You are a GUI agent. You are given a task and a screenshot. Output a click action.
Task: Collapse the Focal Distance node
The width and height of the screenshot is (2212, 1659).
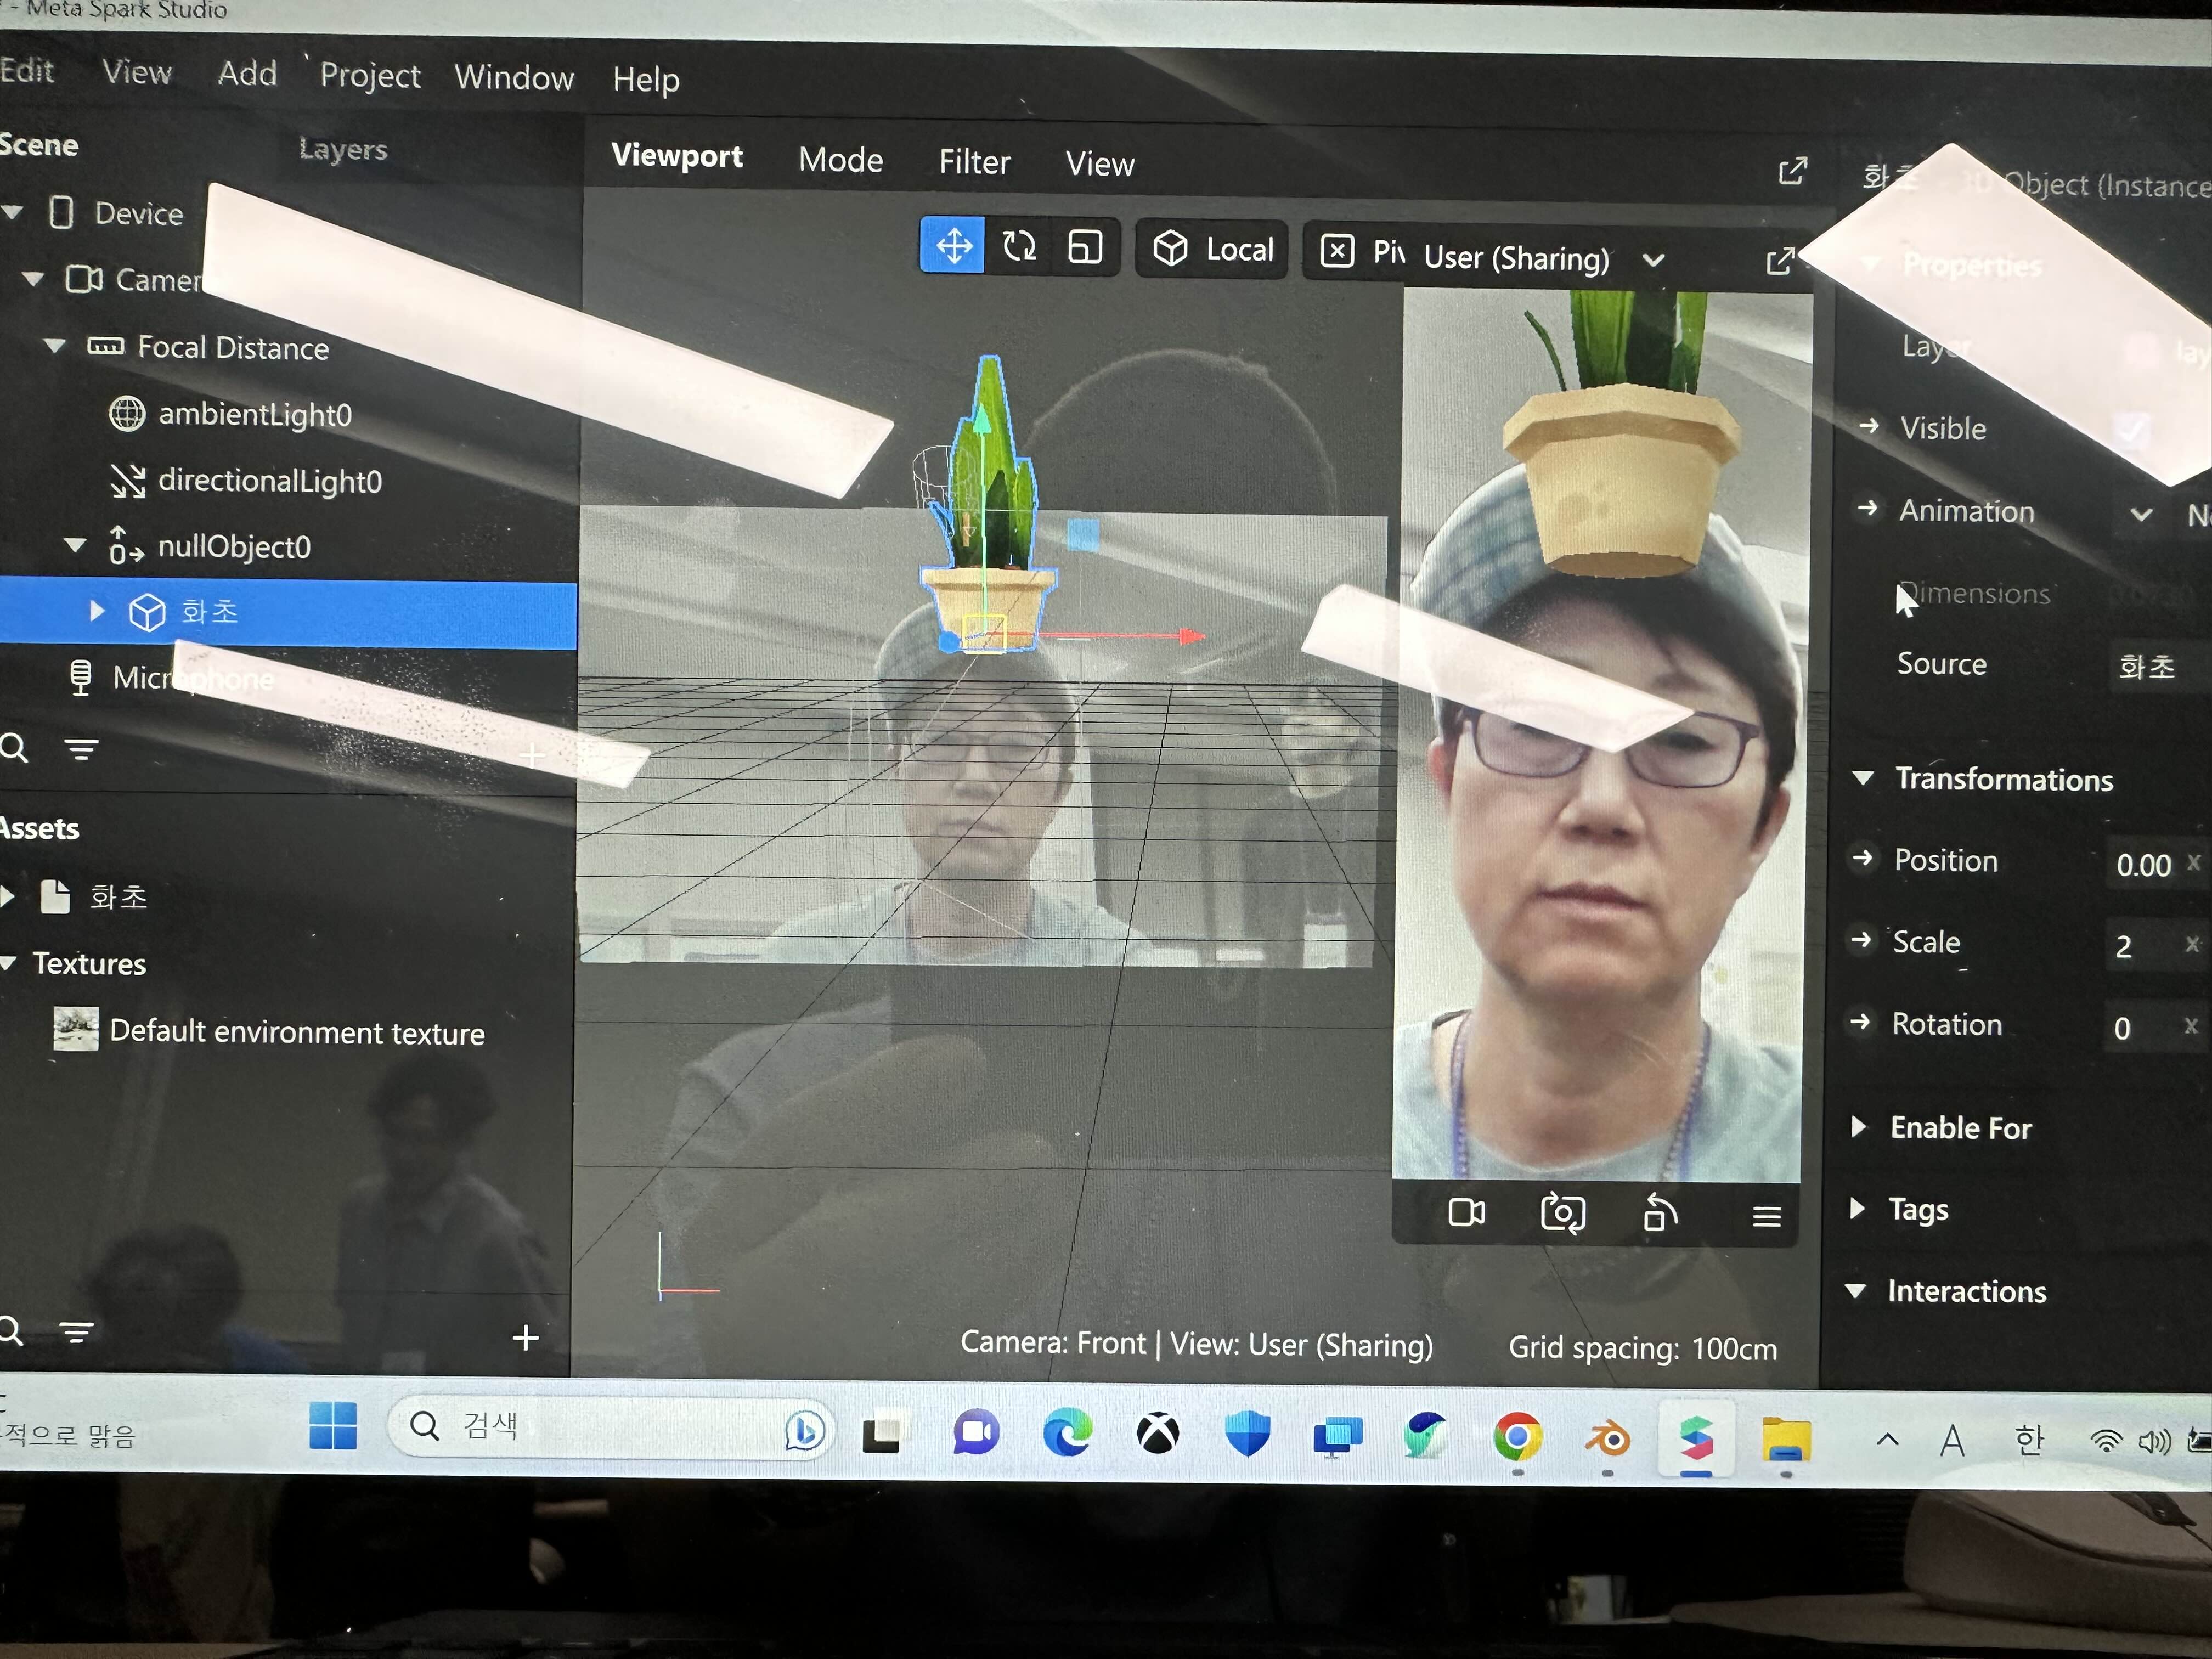55,346
